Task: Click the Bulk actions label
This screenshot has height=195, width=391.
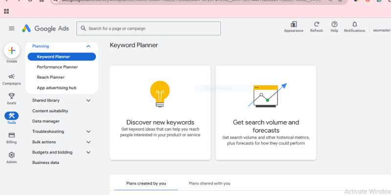Action: tap(44, 142)
